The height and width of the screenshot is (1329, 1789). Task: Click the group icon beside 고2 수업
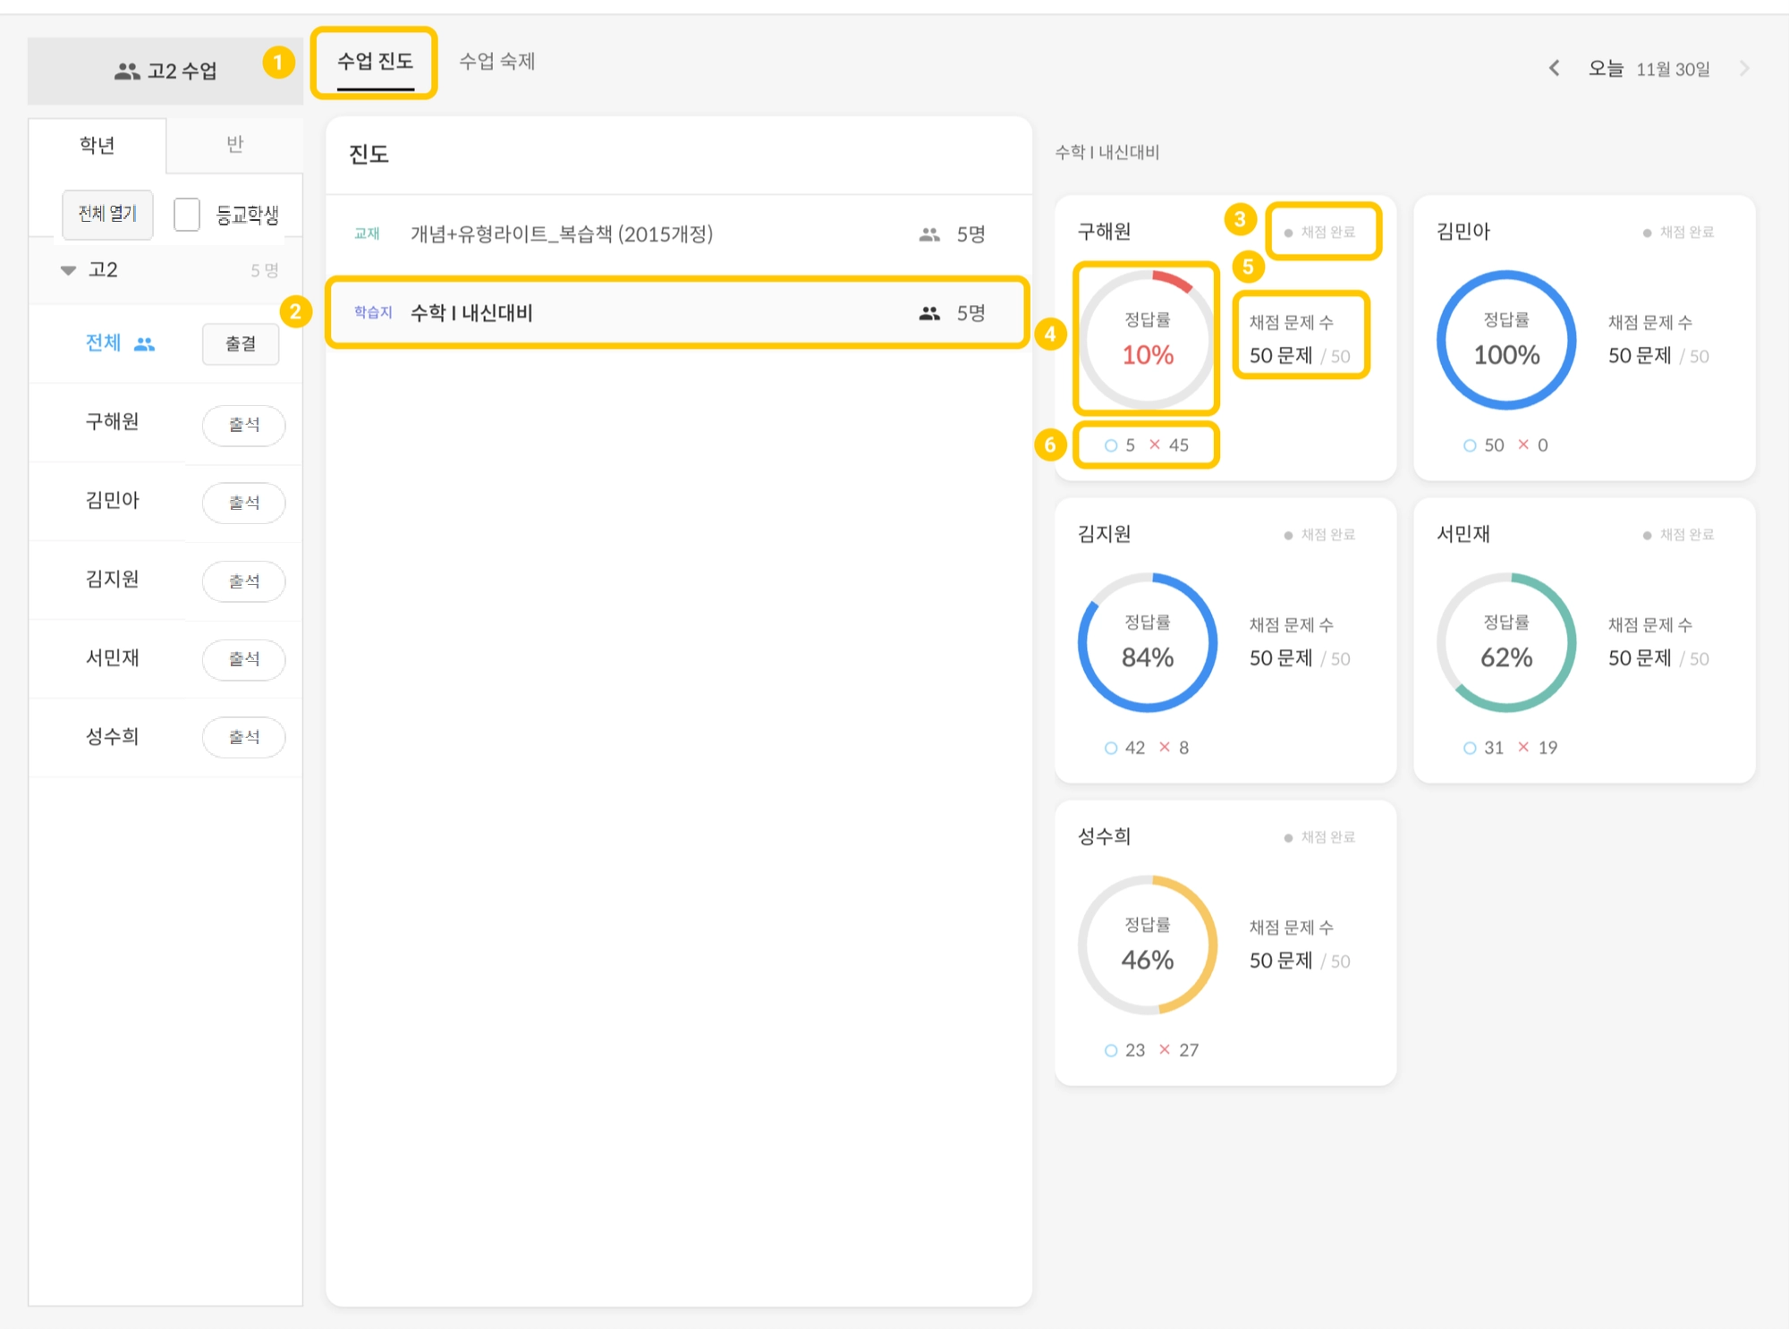pyautogui.click(x=127, y=72)
